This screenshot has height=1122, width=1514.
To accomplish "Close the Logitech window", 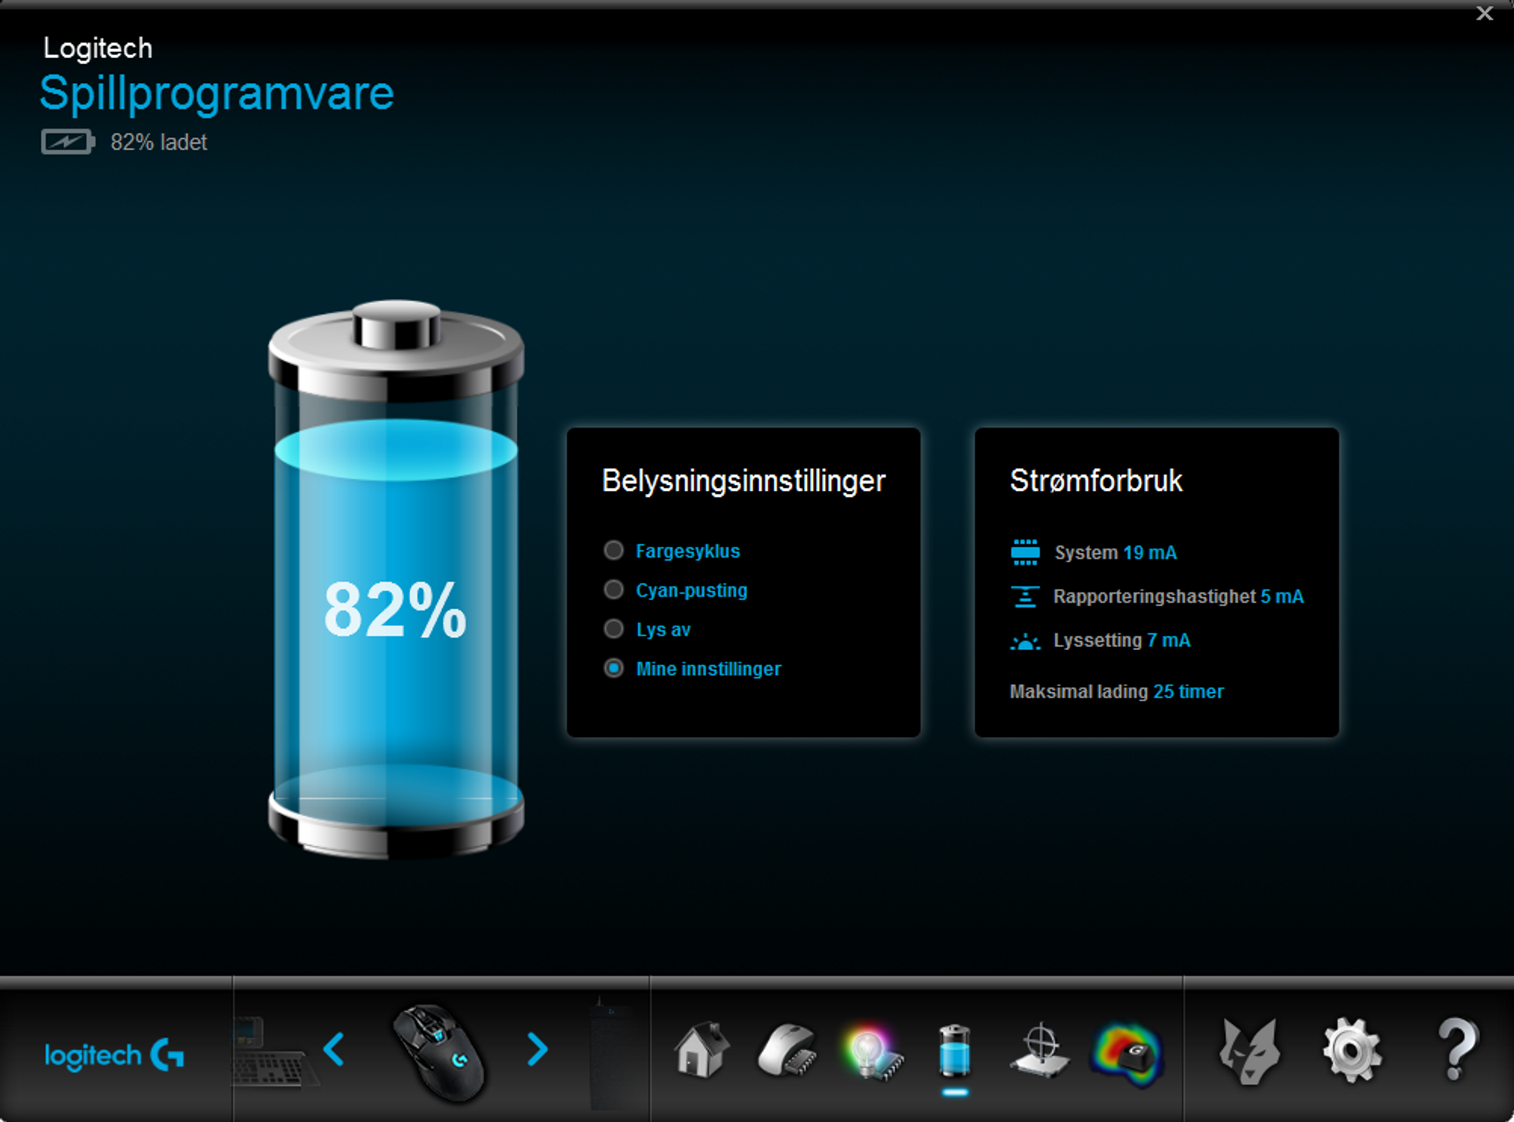I will click(1484, 13).
